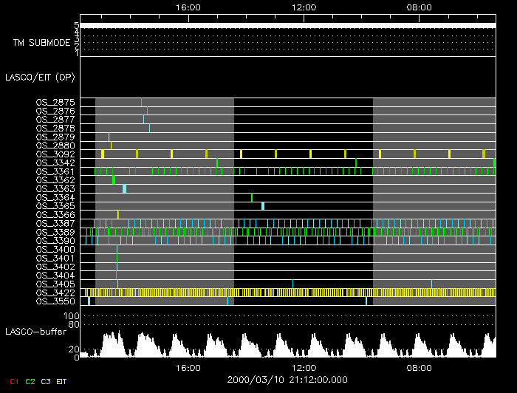Screen dimensions: 517x393
Task: Select the cyan marker in the OS_3365 row
Action: [x=263, y=206]
